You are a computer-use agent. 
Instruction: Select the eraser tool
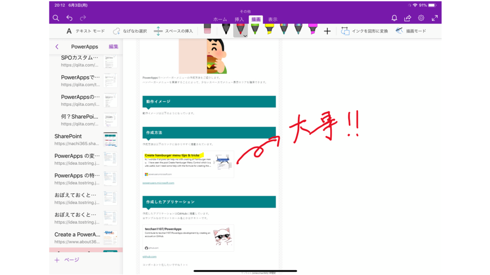[x=207, y=29]
